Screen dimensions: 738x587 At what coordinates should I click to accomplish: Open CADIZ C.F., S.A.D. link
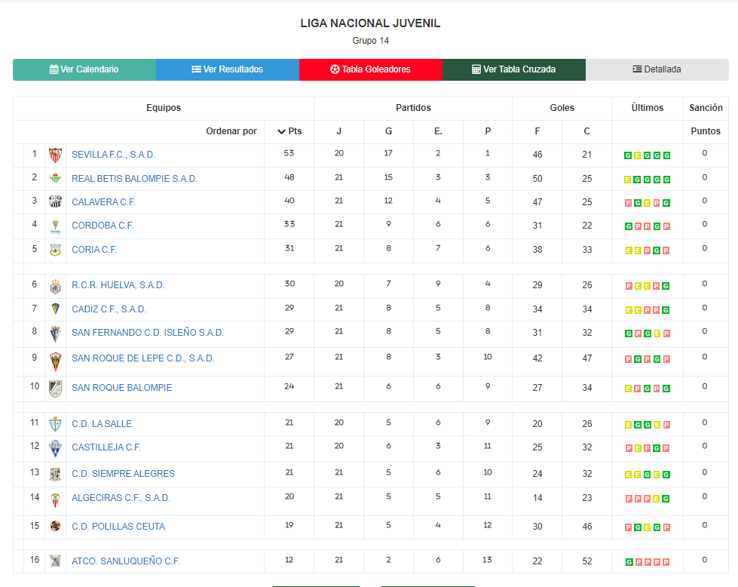[109, 309]
